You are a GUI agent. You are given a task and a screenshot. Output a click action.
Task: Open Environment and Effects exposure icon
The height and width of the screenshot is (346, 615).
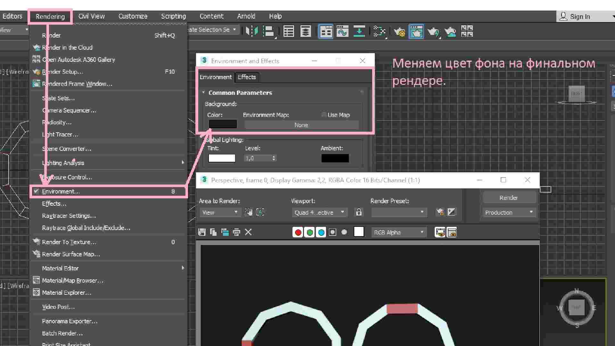pos(452,212)
